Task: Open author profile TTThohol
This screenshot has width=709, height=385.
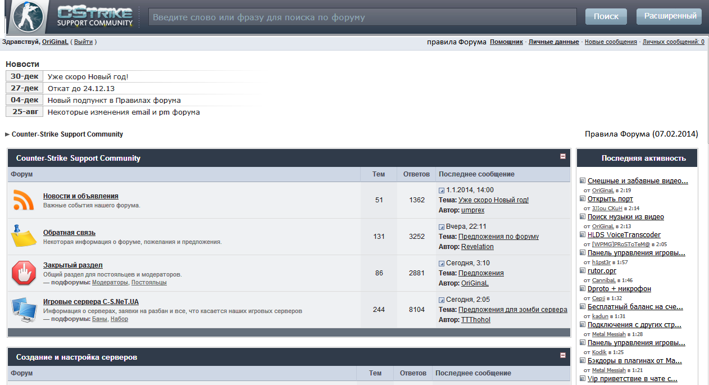Action: pos(476,320)
